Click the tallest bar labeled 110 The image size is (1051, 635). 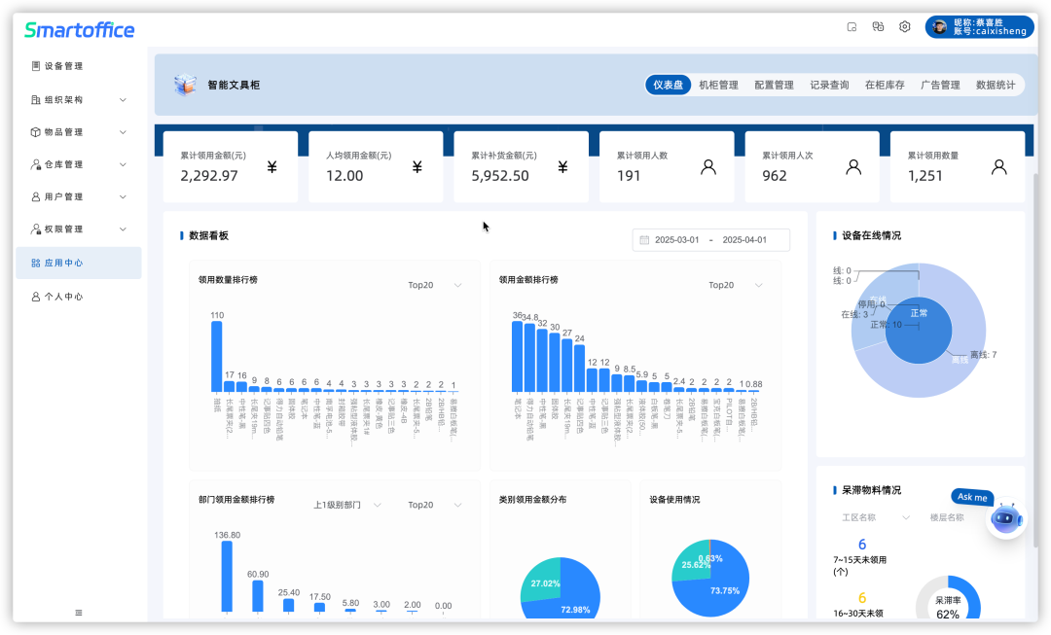[x=216, y=356]
